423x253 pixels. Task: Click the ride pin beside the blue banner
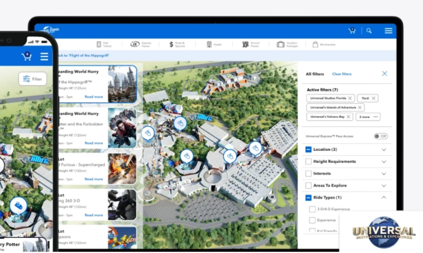pyautogui.click(x=180, y=124)
